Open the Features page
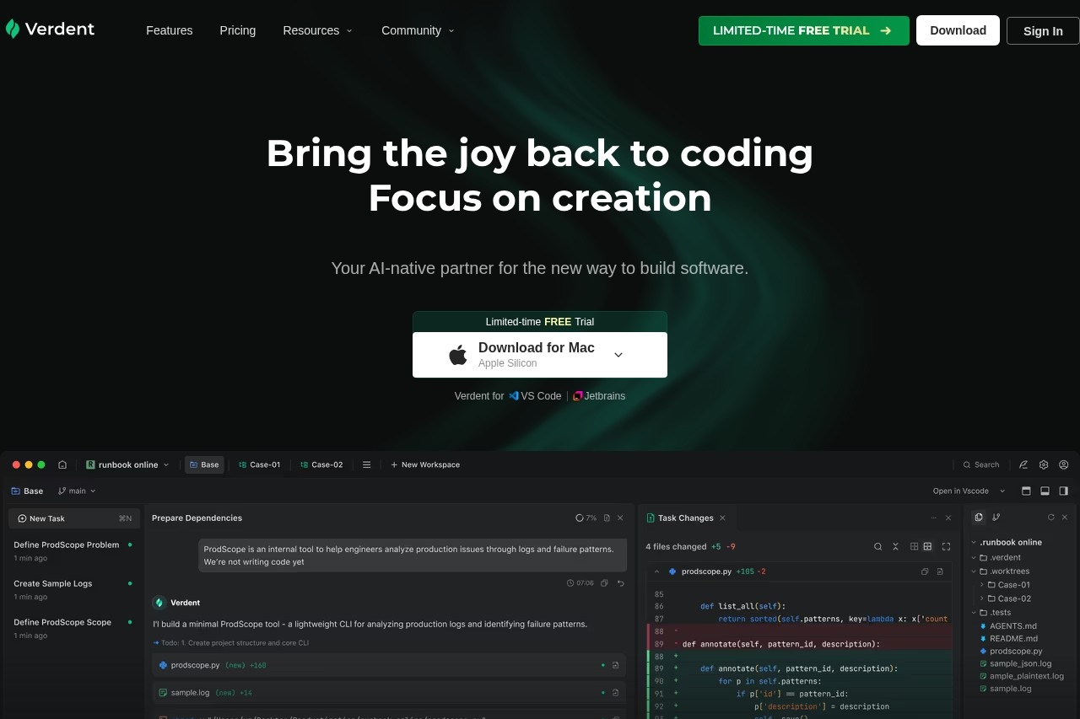 point(170,30)
